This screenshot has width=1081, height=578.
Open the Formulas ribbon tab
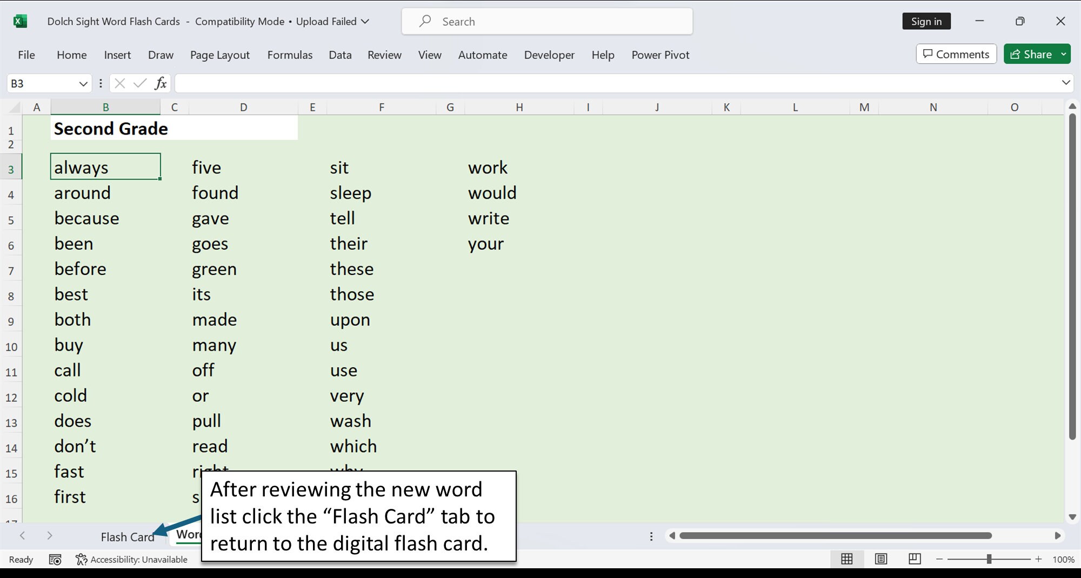tap(290, 55)
